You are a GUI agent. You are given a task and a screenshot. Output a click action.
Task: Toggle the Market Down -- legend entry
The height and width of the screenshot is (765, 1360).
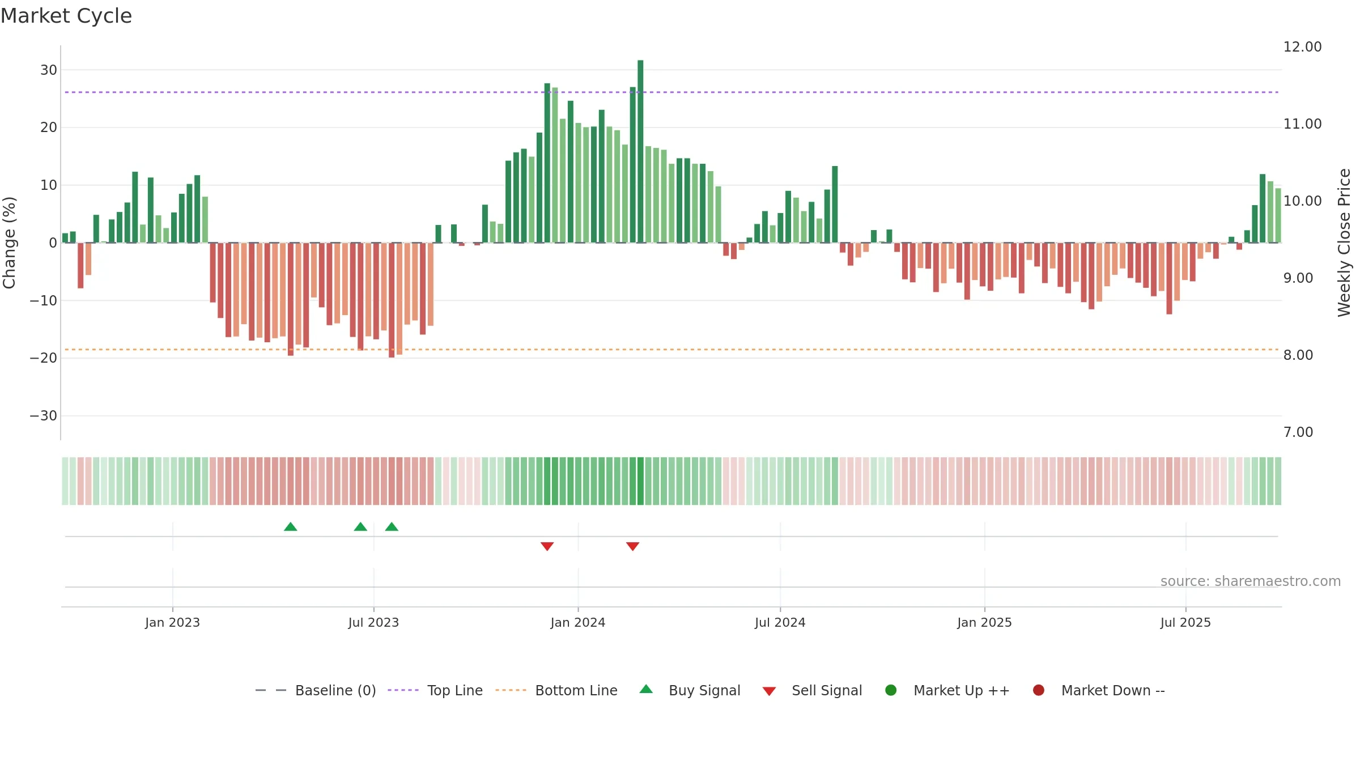click(x=1099, y=690)
